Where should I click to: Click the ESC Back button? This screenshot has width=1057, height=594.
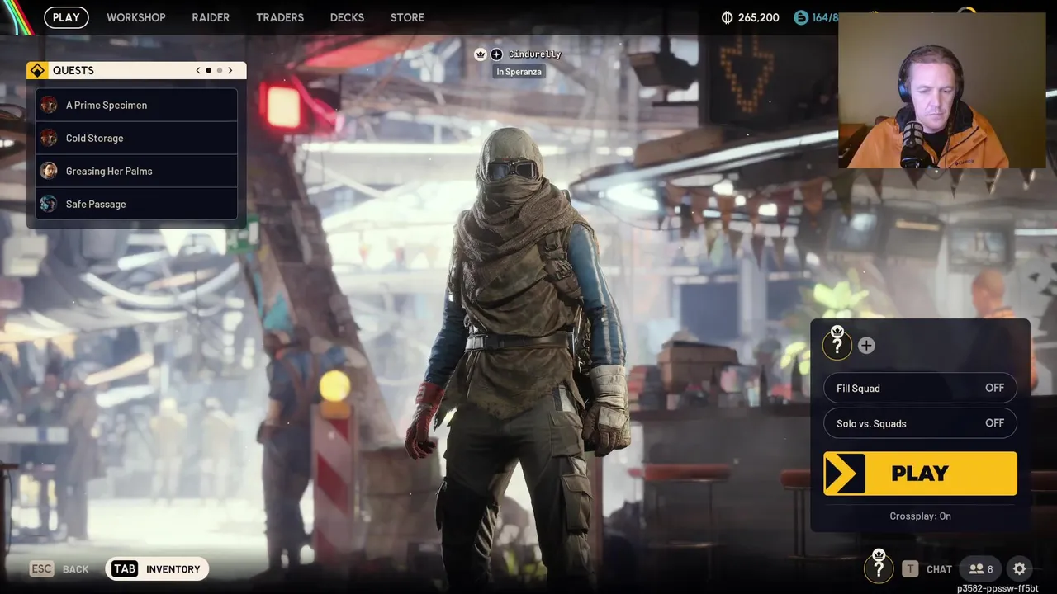click(59, 569)
